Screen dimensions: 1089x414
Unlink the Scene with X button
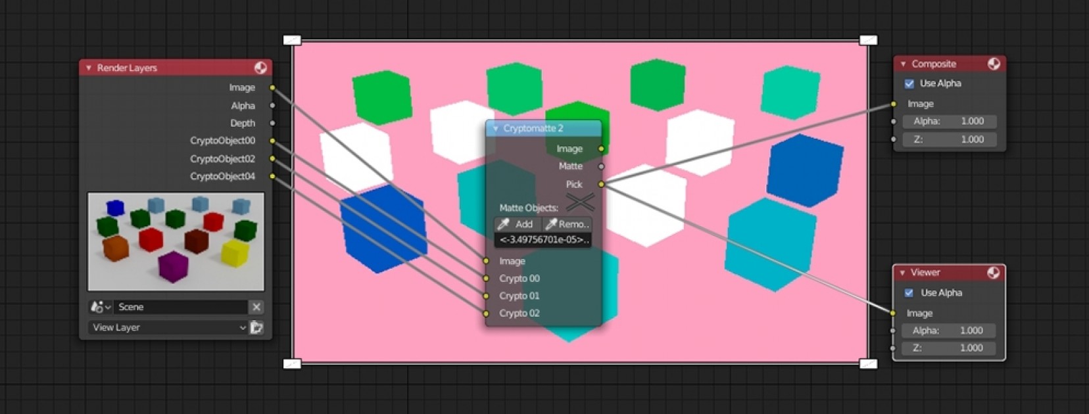pyautogui.click(x=256, y=307)
